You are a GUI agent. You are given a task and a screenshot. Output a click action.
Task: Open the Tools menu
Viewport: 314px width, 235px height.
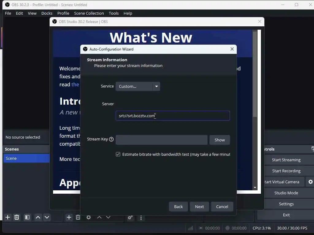click(114, 13)
